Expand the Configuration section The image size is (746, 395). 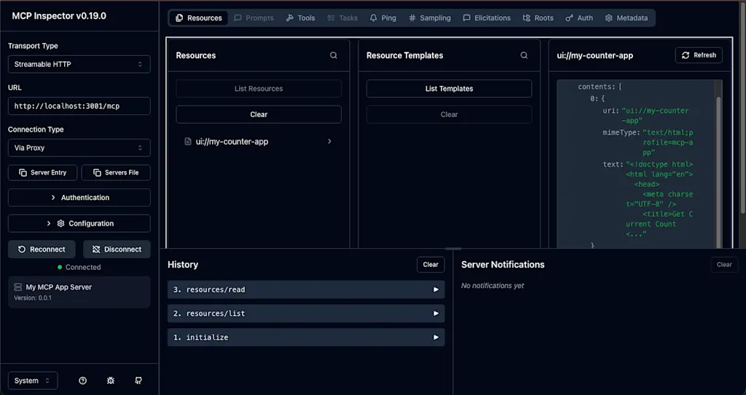[x=79, y=223]
